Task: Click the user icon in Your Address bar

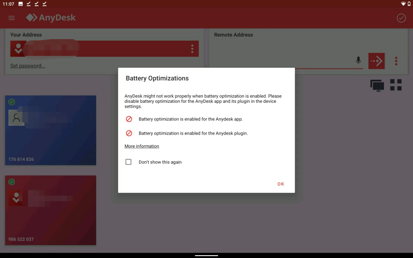Action: tap(18, 49)
